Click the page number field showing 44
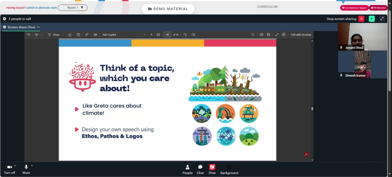 point(167,35)
